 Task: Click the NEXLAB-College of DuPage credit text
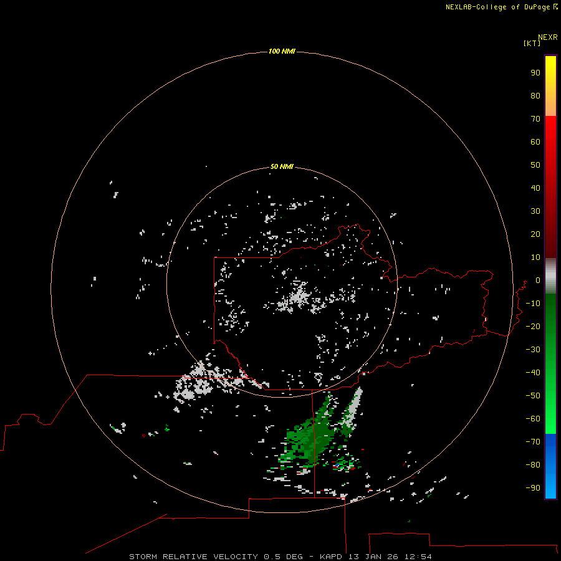pyautogui.click(x=501, y=7)
